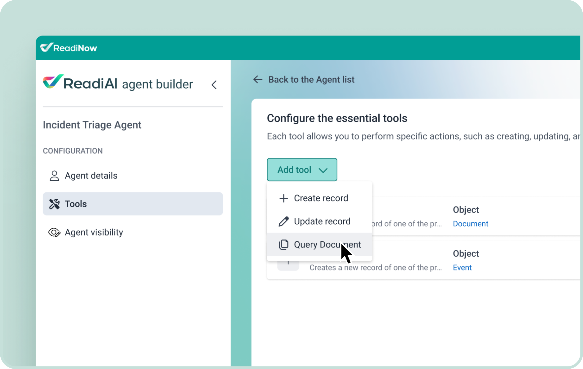Click the left arrow back icon

point(257,79)
